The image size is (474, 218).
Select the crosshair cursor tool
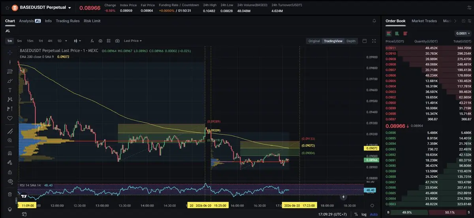pyautogui.click(x=10, y=53)
